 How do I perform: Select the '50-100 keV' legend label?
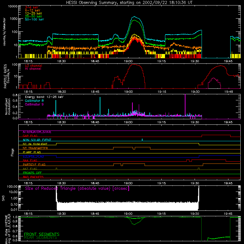[x=34, y=20]
